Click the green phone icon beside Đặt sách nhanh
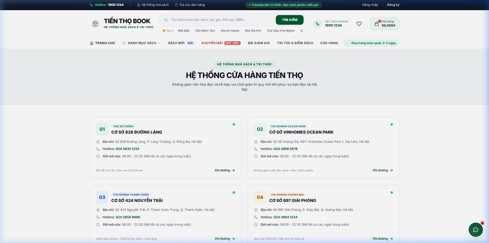This screenshot has width=489, height=243. coord(318,24)
